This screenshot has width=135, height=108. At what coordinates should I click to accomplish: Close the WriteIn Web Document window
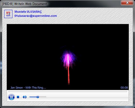click(x=127, y=3)
